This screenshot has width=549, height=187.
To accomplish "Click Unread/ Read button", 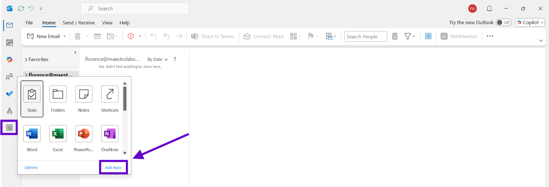I will tap(264, 36).
